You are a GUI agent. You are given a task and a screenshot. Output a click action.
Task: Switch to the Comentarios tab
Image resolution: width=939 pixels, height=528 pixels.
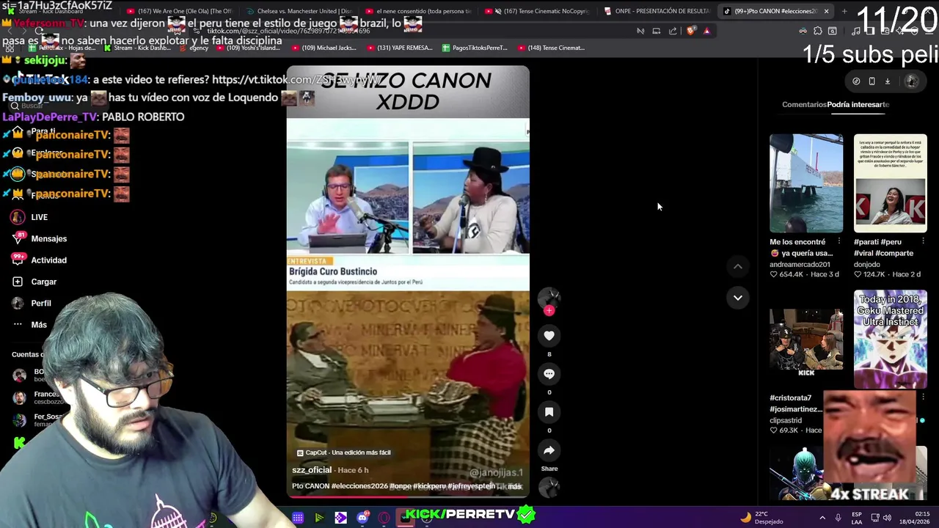[x=803, y=104]
